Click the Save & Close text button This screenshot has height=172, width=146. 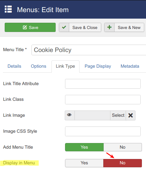click(85, 27)
